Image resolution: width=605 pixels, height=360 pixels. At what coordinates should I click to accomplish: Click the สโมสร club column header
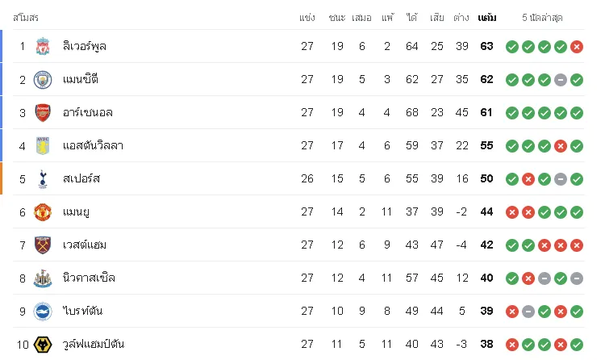[x=26, y=18]
